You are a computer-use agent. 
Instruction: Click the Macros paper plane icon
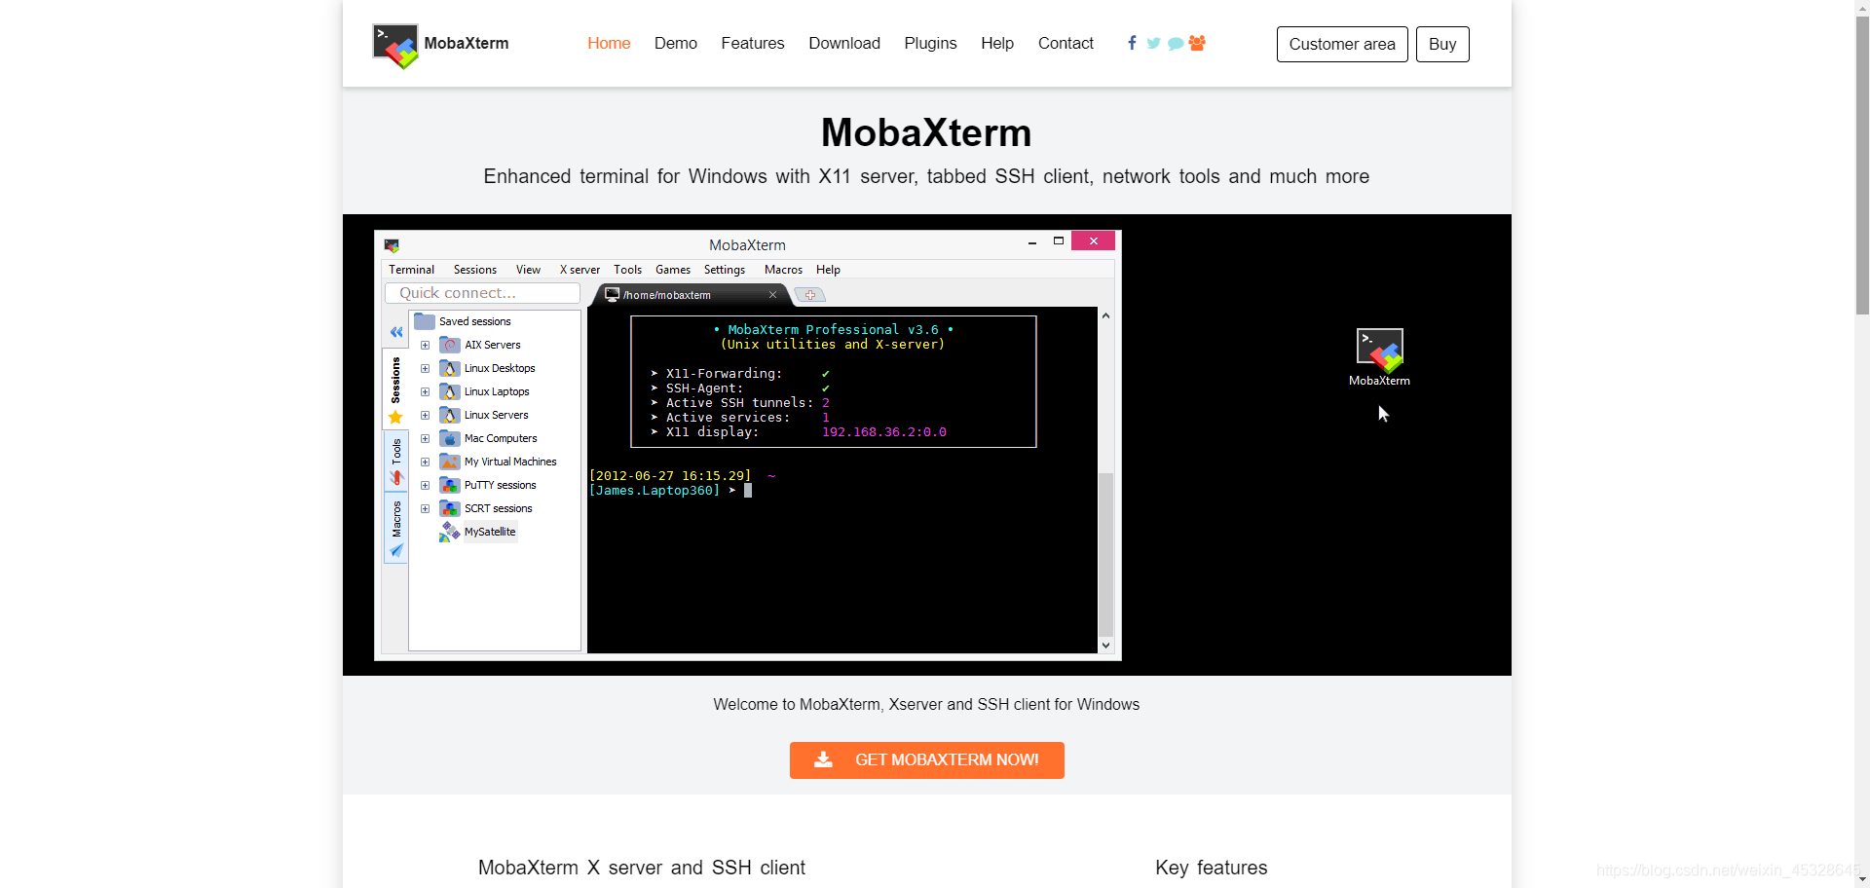coord(396,550)
